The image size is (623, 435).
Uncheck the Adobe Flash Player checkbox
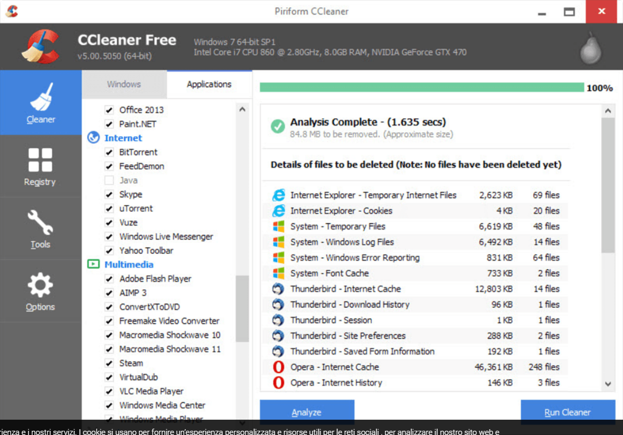pos(109,279)
